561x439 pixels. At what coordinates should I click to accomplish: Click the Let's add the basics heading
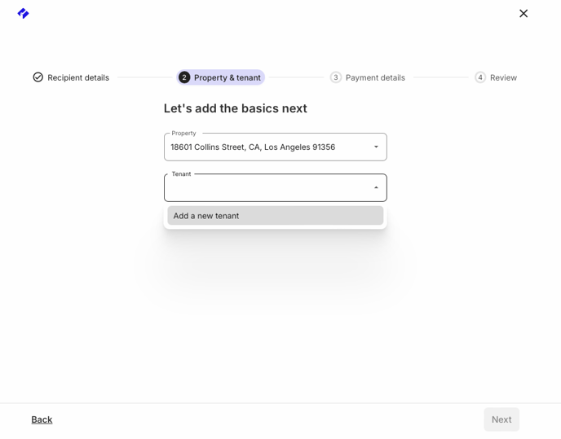tap(236, 108)
